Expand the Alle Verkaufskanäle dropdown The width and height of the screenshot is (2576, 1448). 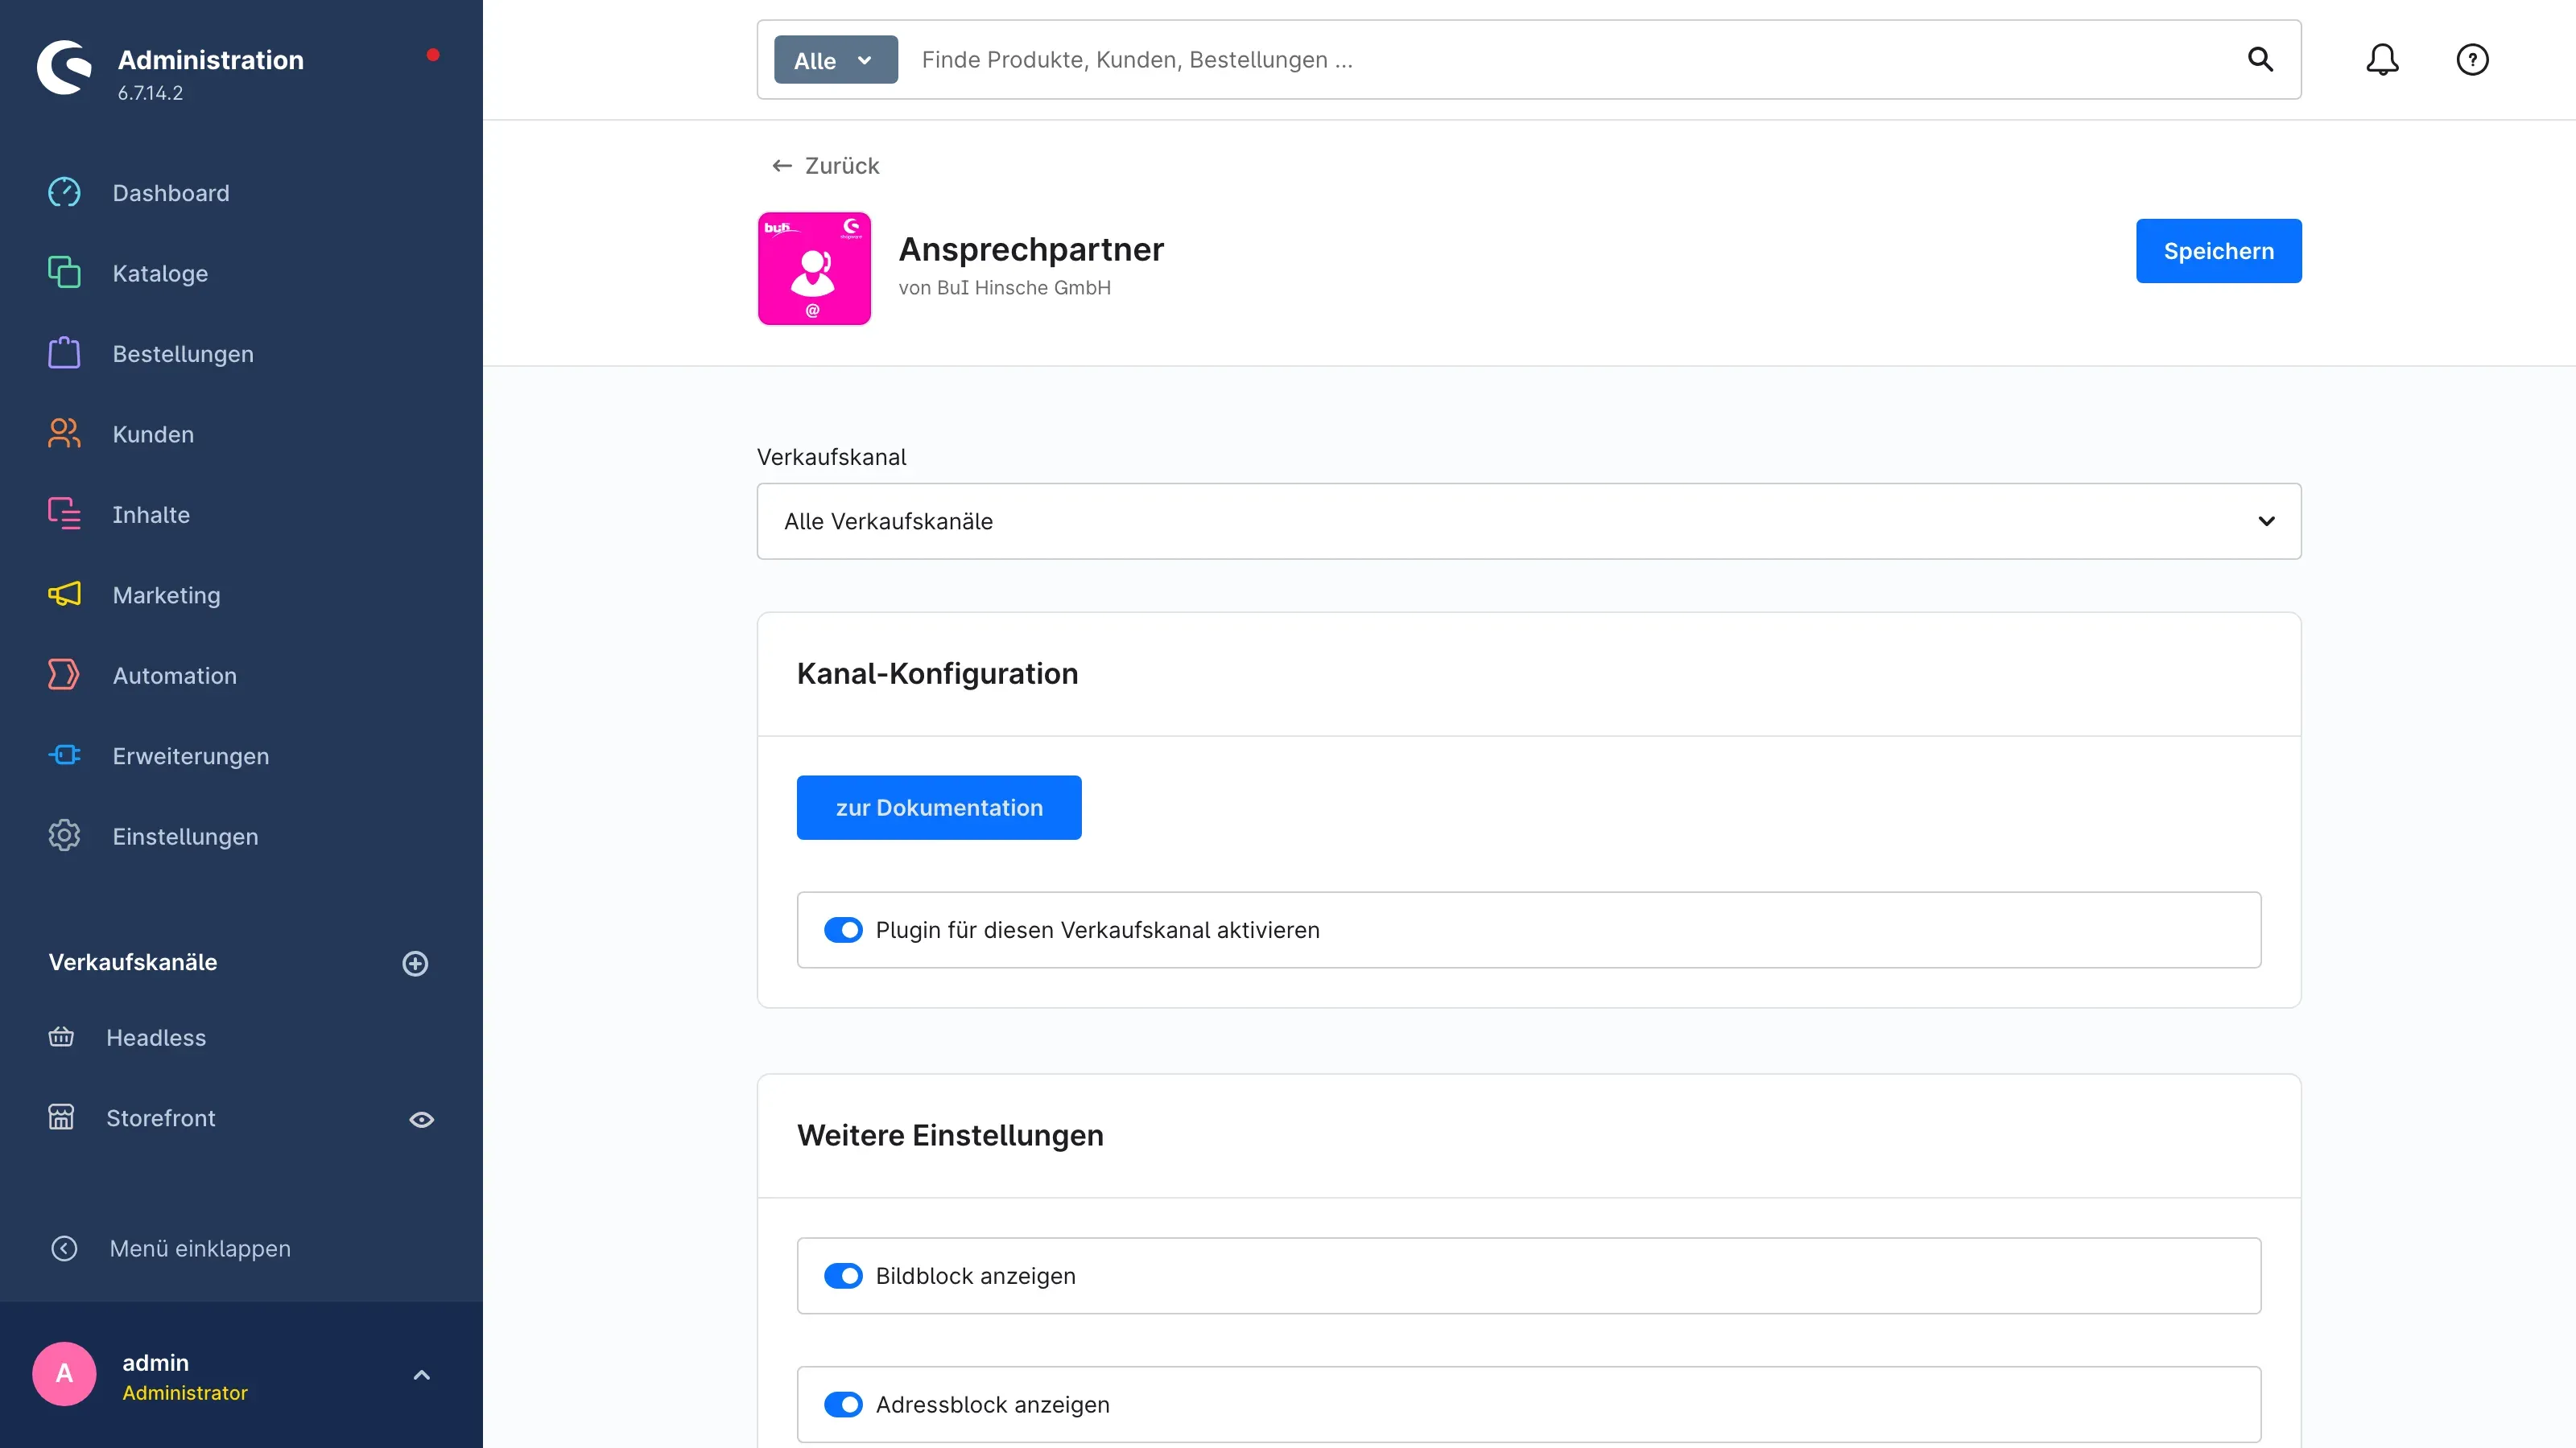pos(1529,521)
